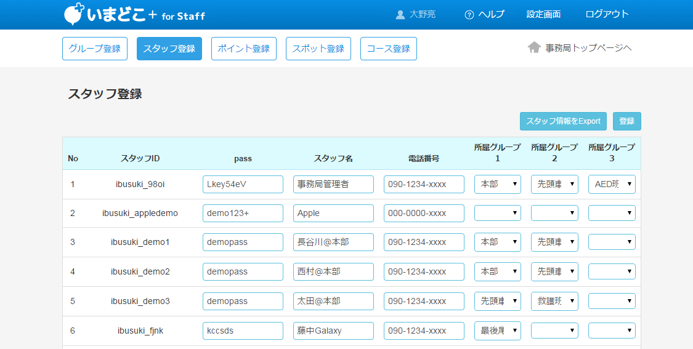Open the グループ登録 tab
The image size is (693, 349).
pos(95,49)
